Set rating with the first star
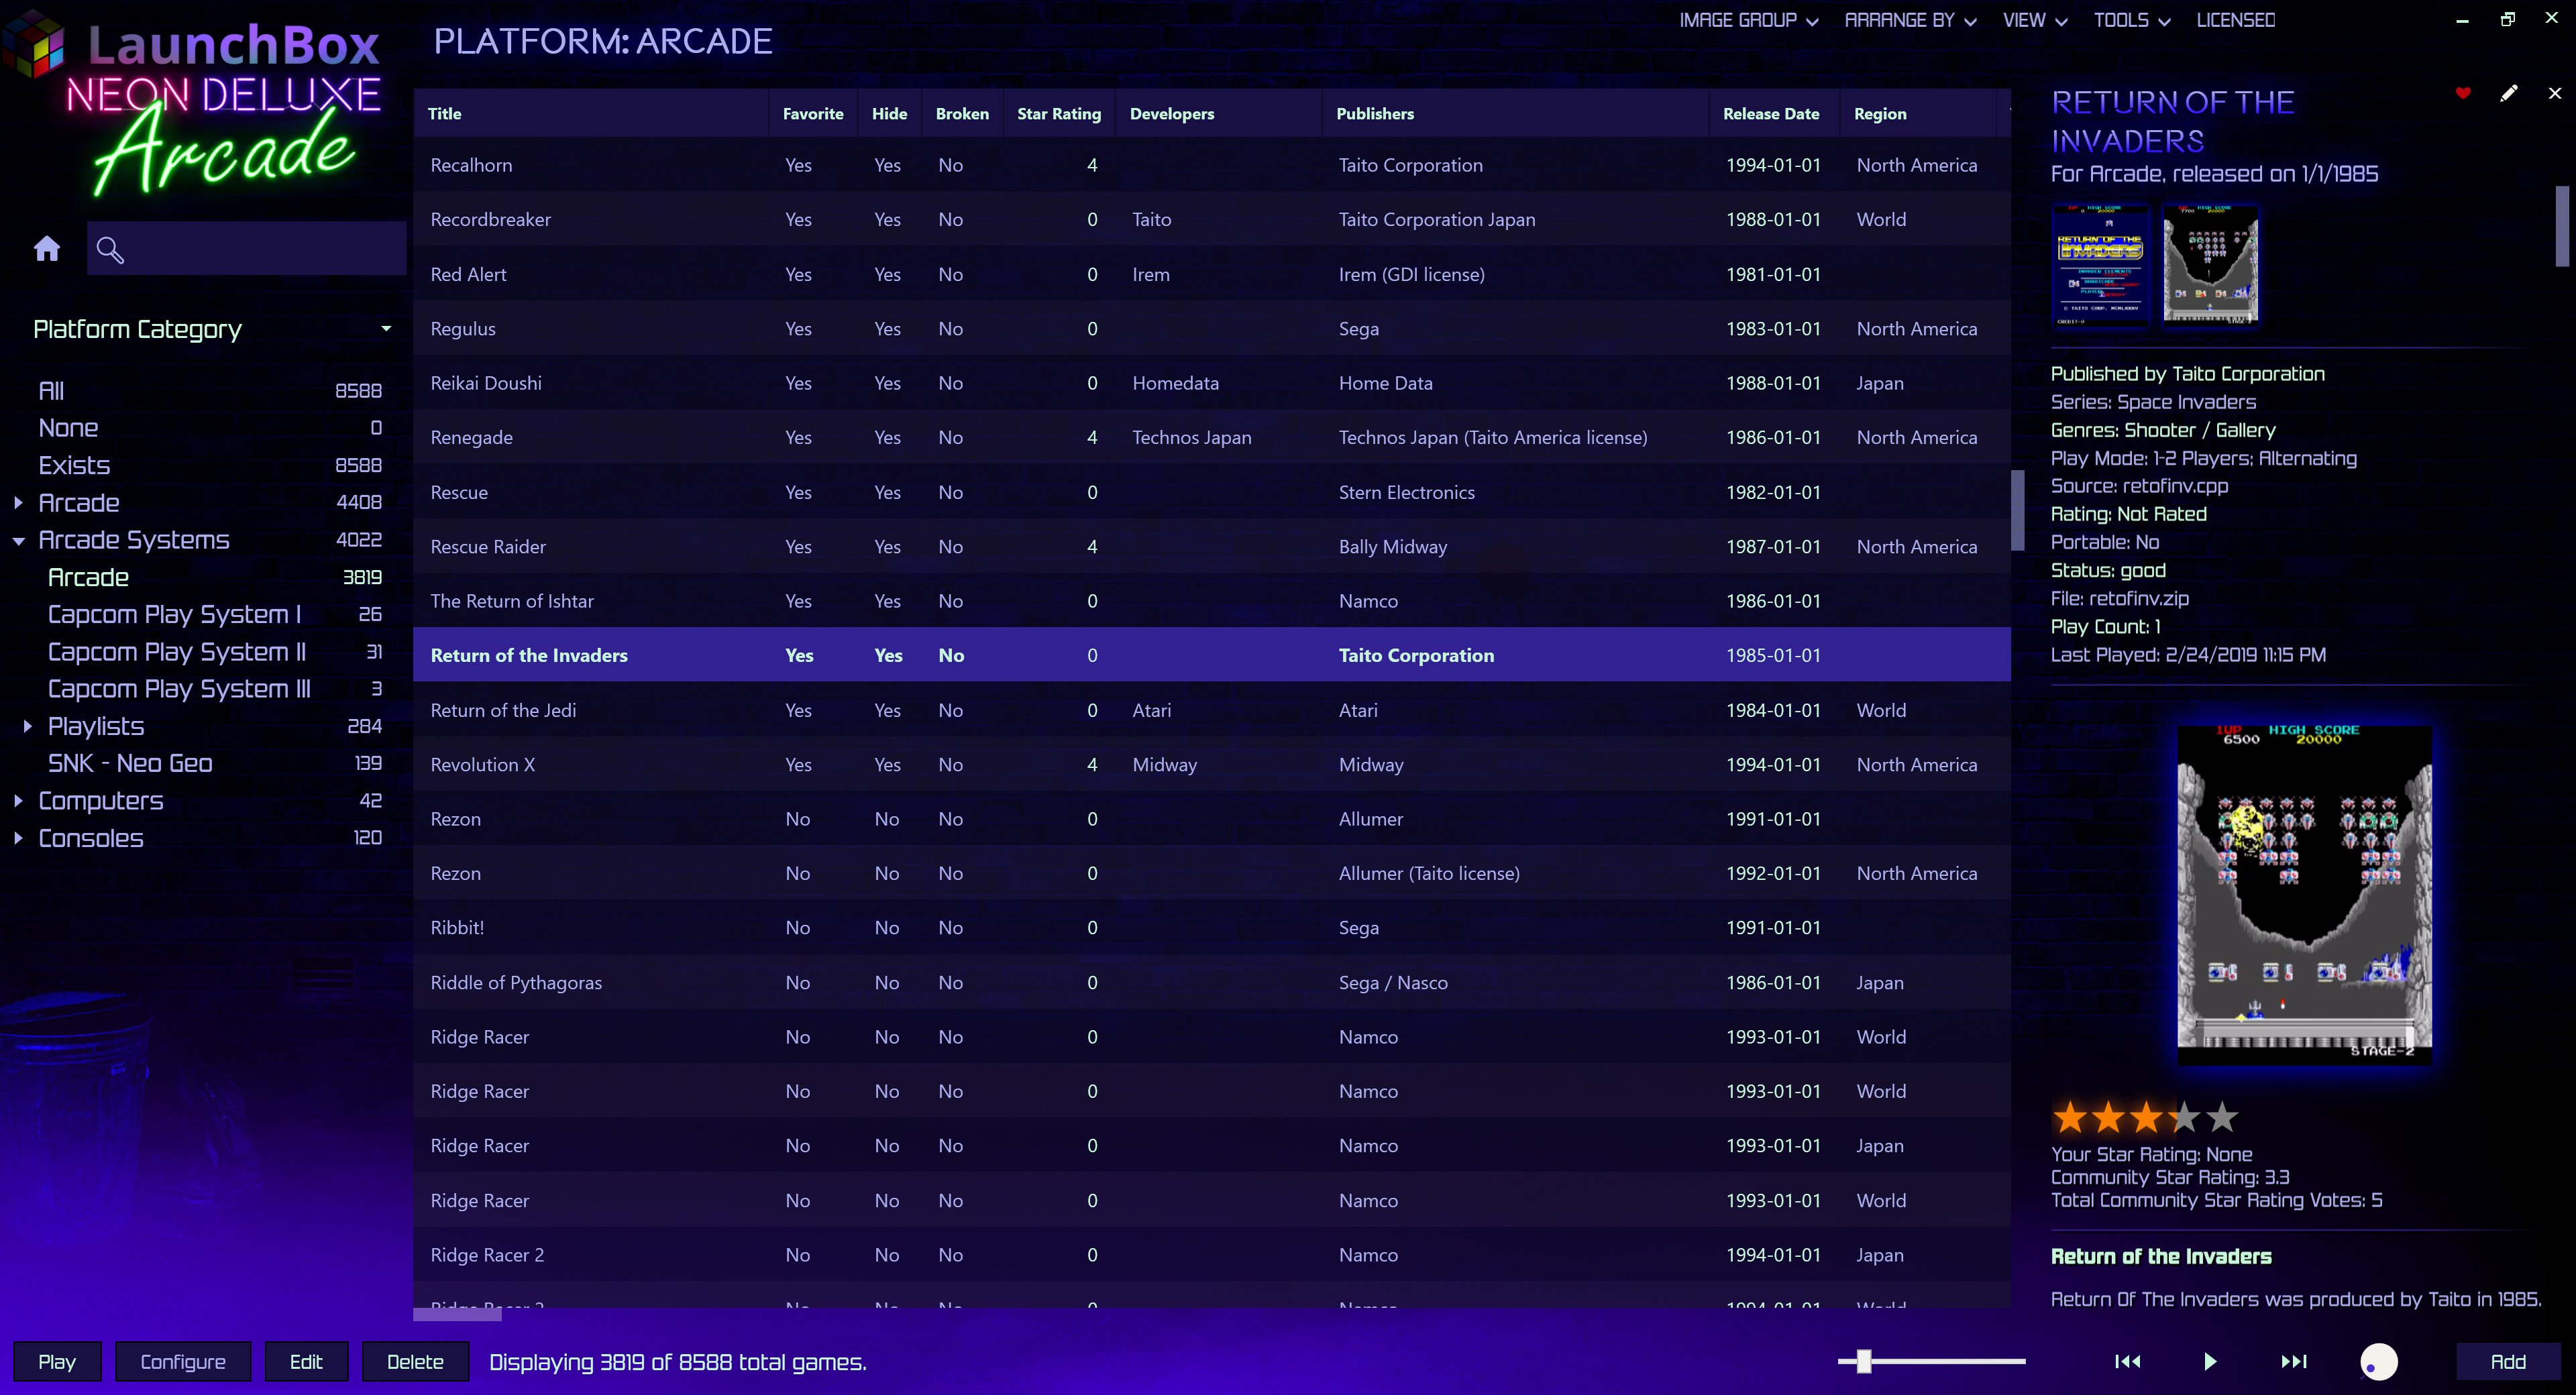Image resolution: width=2576 pixels, height=1395 pixels. [x=2069, y=1116]
